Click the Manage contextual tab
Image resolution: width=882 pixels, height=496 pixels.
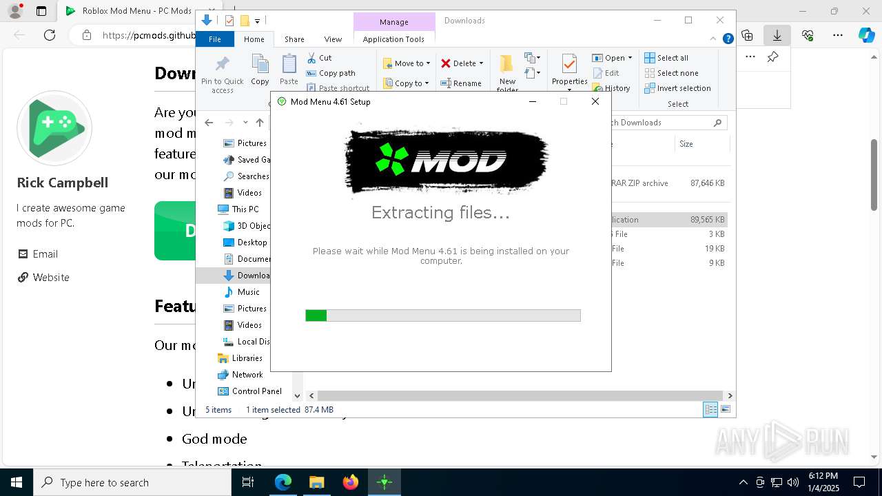[x=394, y=22]
